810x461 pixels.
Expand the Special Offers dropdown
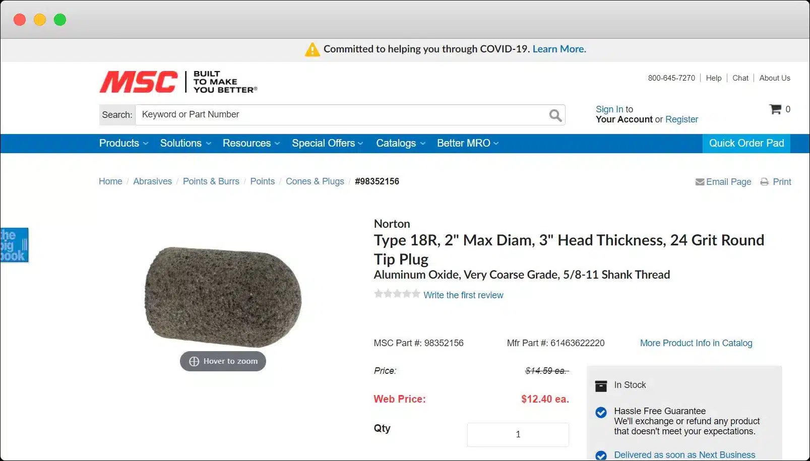click(327, 144)
